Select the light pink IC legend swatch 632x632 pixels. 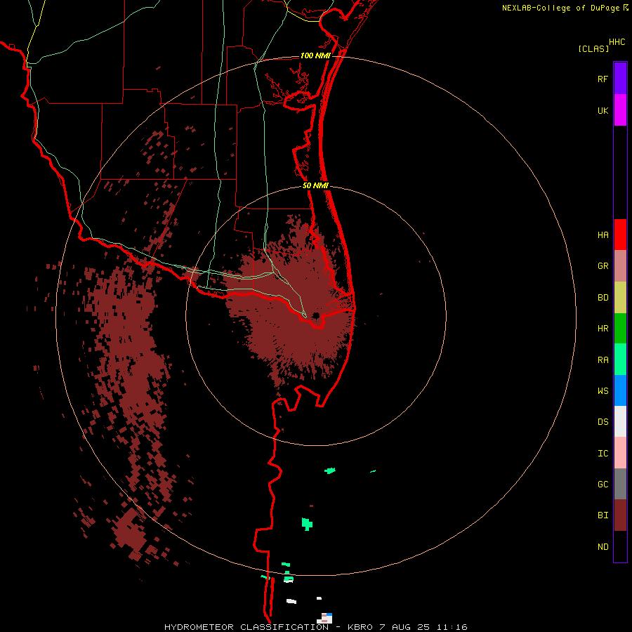pos(620,453)
